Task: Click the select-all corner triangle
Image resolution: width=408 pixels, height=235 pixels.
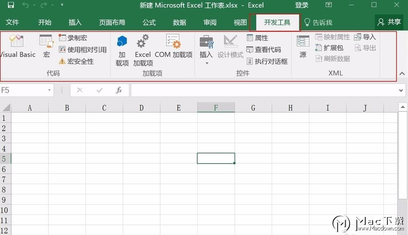Action: 6,108
